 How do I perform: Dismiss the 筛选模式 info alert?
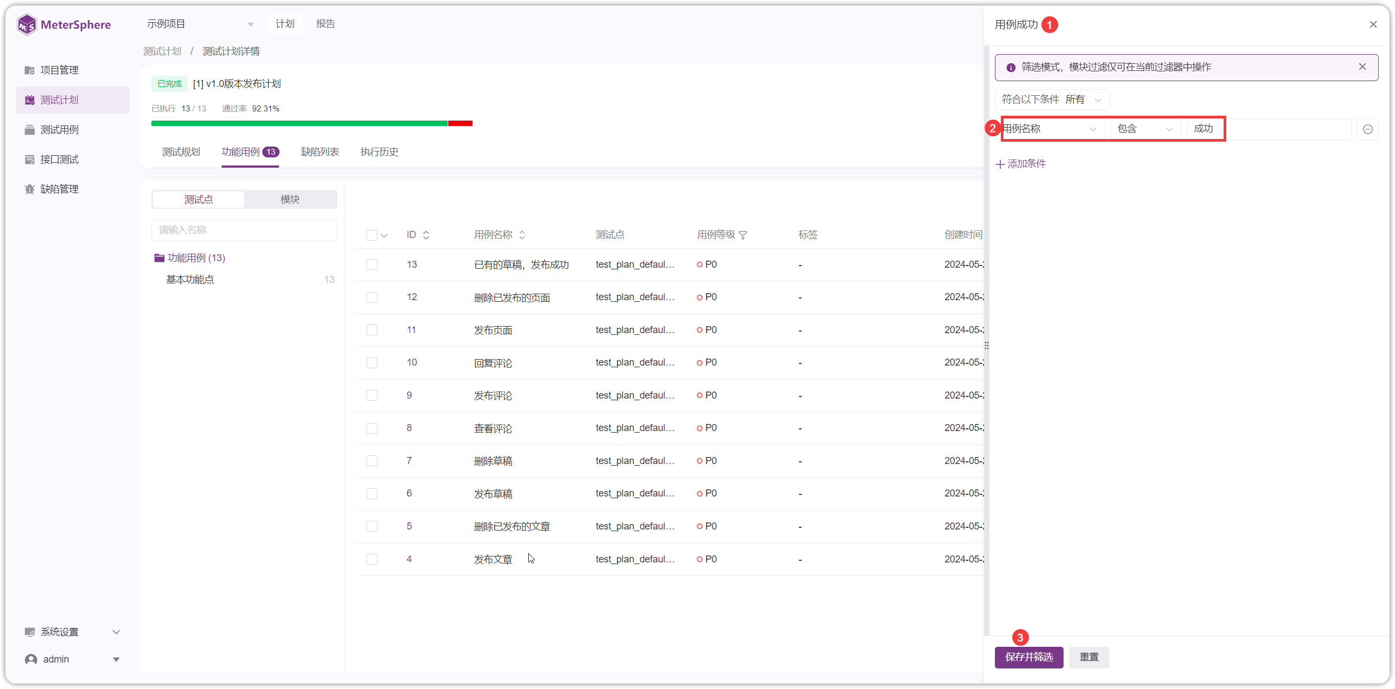[x=1363, y=67]
